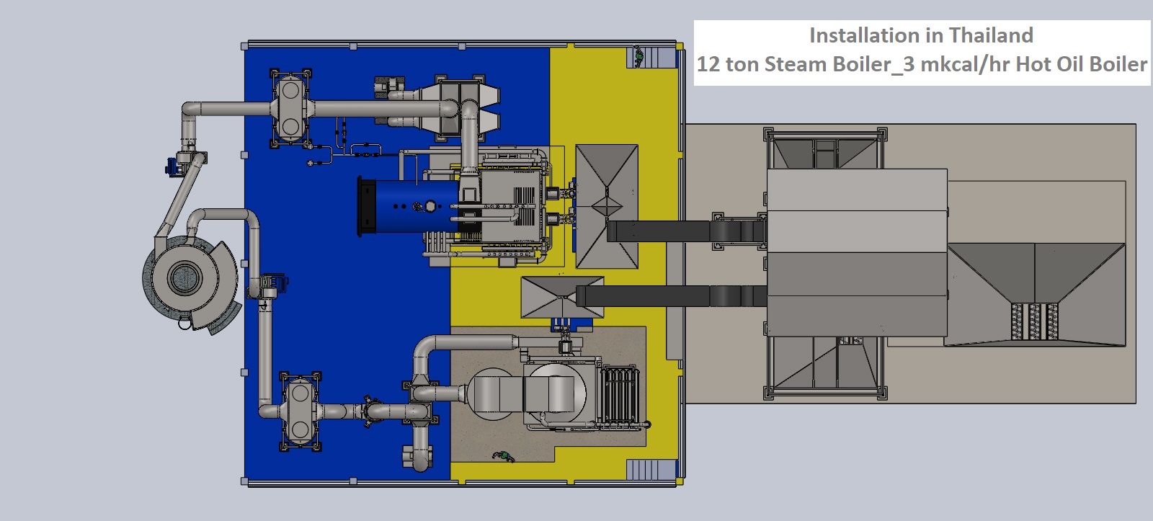Select the small blue motor on left duct
Image resolution: width=1153 pixels, height=521 pixels.
pos(172,165)
